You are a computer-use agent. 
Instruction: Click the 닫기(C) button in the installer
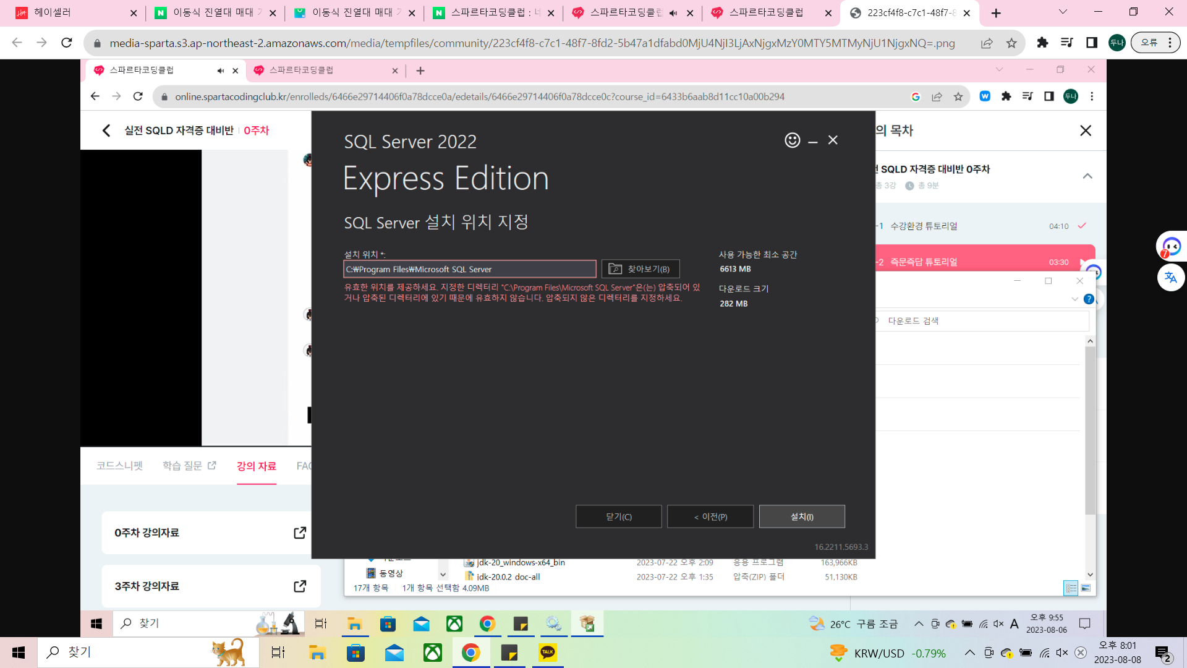tap(619, 516)
